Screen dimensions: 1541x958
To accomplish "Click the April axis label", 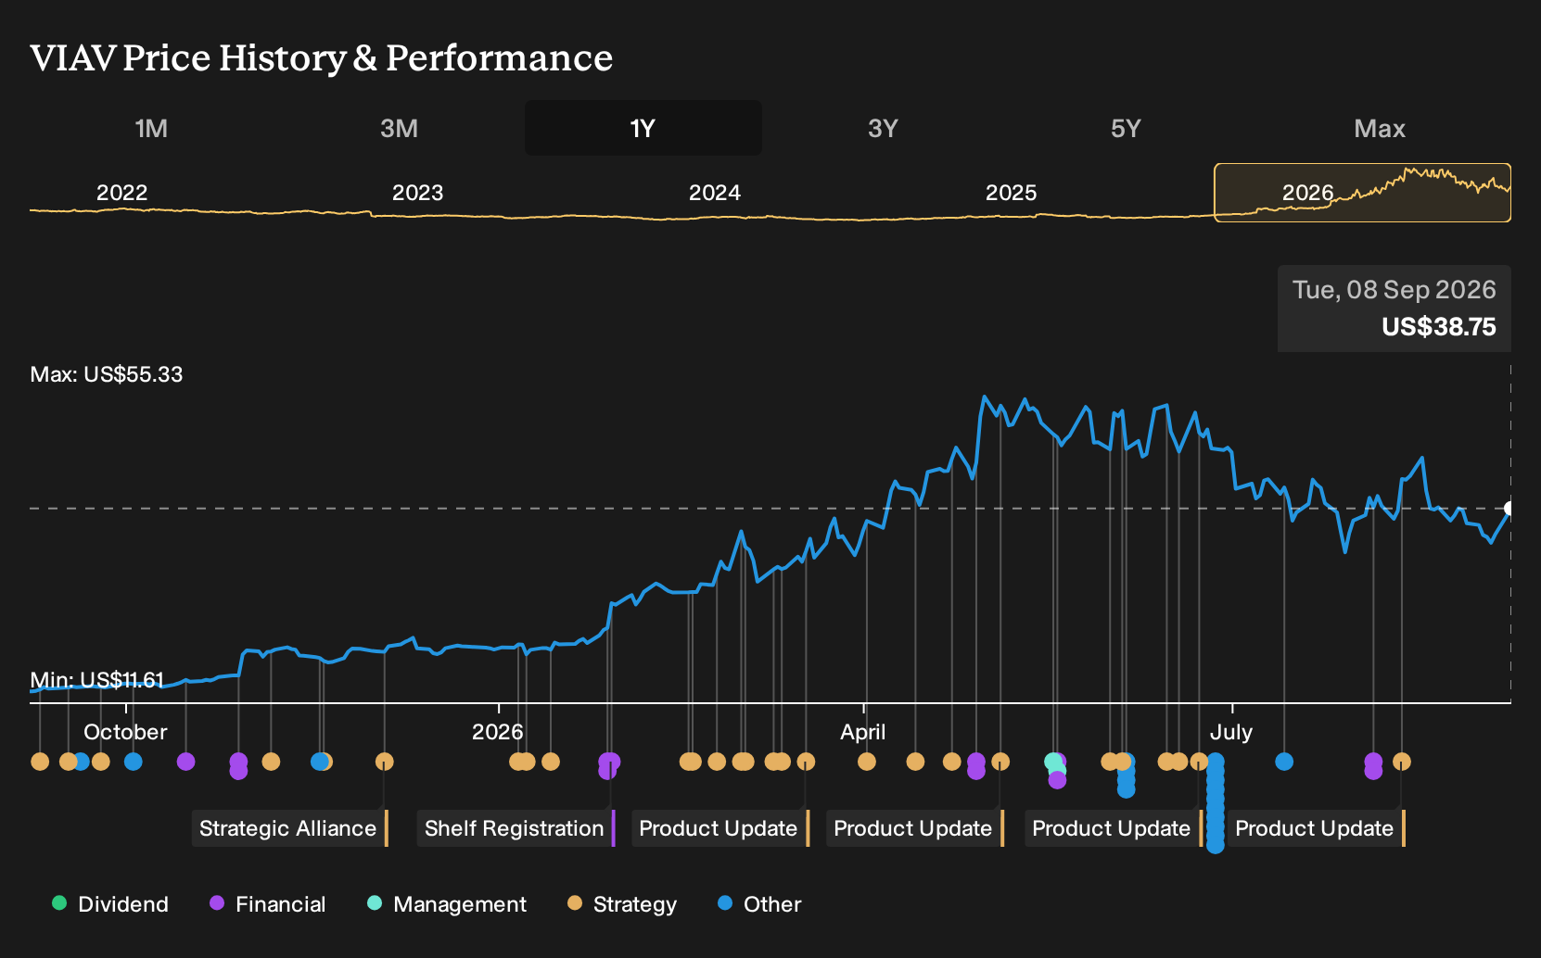I will [x=863, y=732].
